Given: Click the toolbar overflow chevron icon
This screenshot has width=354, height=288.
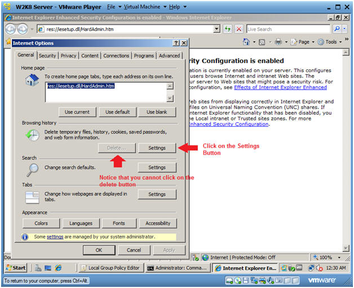Looking at the screenshot, I should 347,39.
